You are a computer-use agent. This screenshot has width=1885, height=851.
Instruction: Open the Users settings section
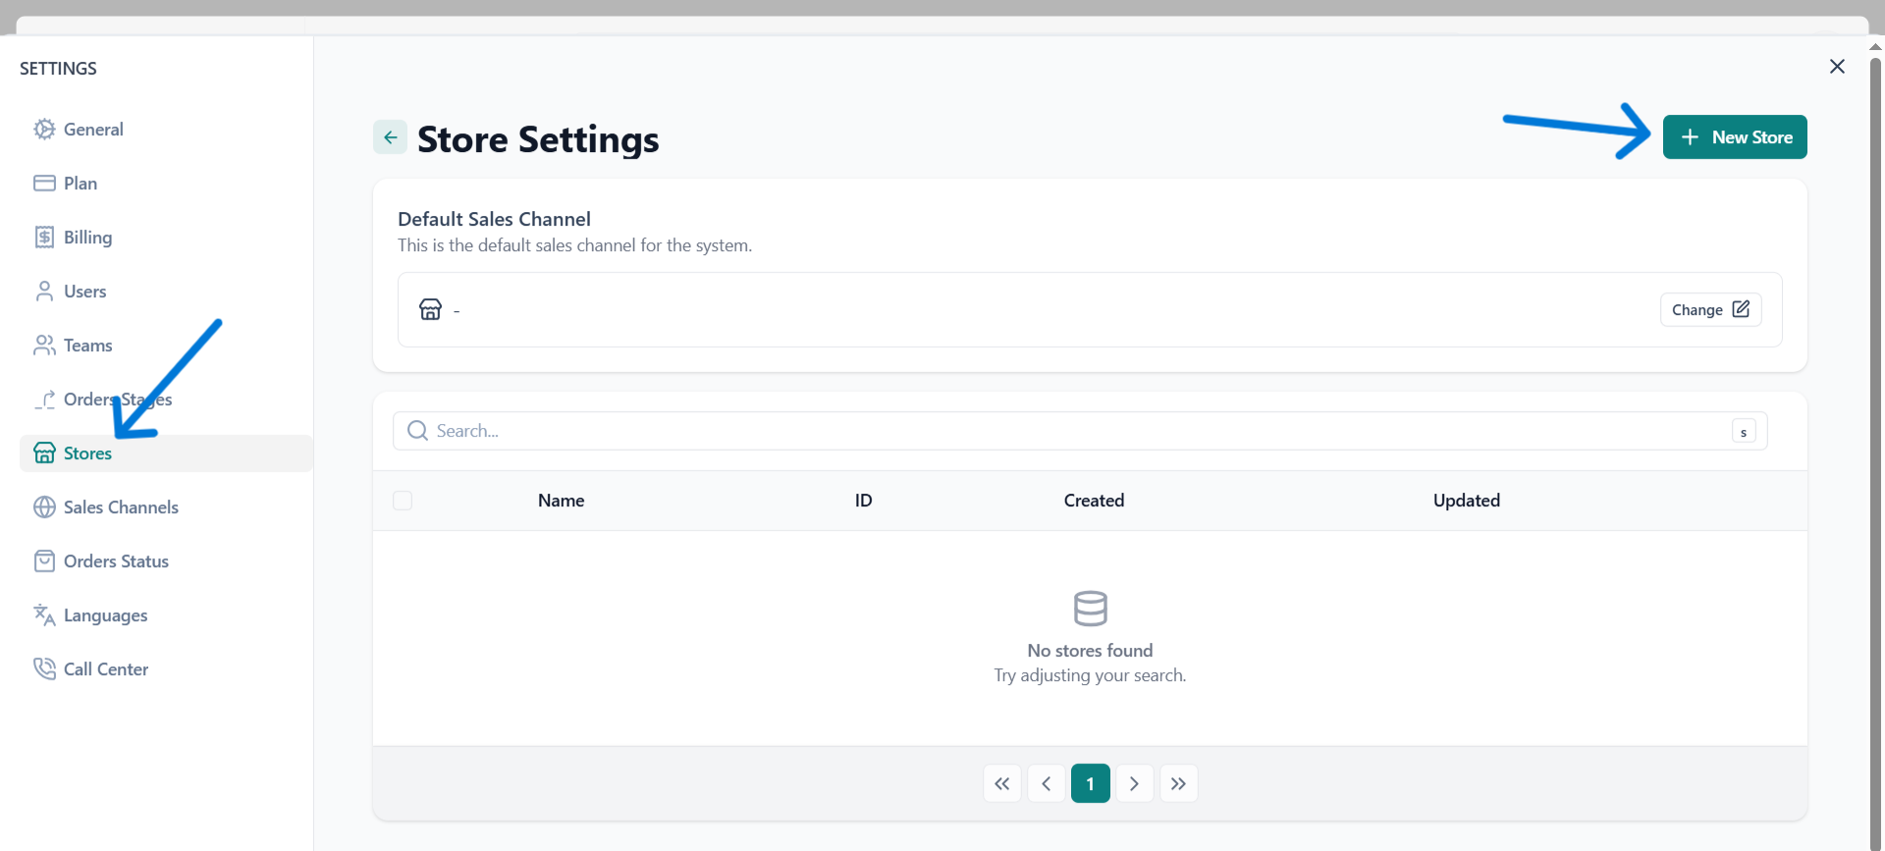point(84,292)
